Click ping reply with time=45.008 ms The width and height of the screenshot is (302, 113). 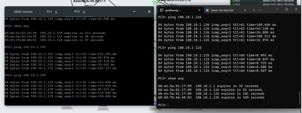60,19
